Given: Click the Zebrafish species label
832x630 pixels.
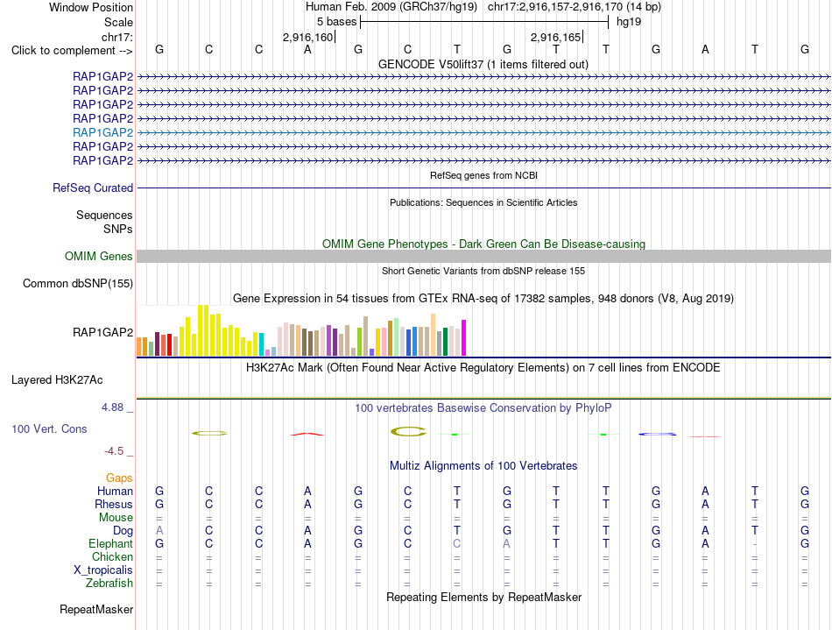Looking at the screenshot, I should tap(109, 583).
